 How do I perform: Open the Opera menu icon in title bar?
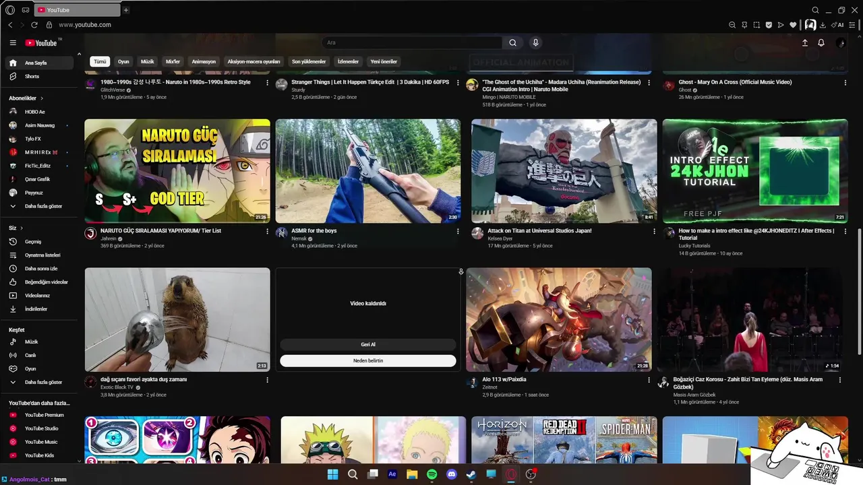[x=10, y=10]
